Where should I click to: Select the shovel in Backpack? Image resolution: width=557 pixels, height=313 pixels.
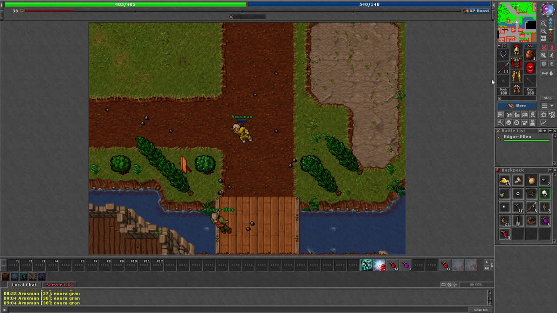tap(518, 220)
